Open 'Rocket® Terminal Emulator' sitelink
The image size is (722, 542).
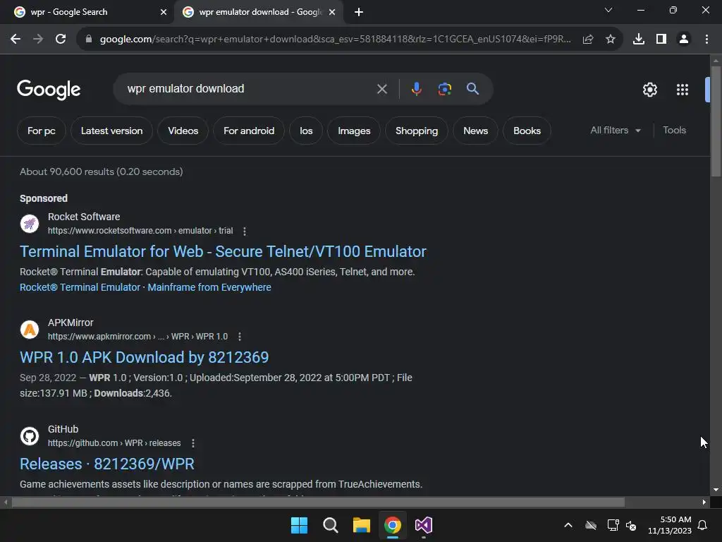[80, 288]
